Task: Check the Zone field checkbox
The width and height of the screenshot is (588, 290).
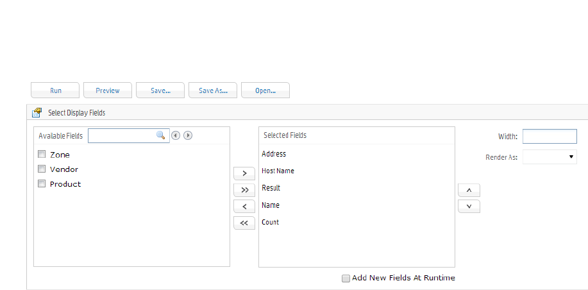Action: pos(42,155)
